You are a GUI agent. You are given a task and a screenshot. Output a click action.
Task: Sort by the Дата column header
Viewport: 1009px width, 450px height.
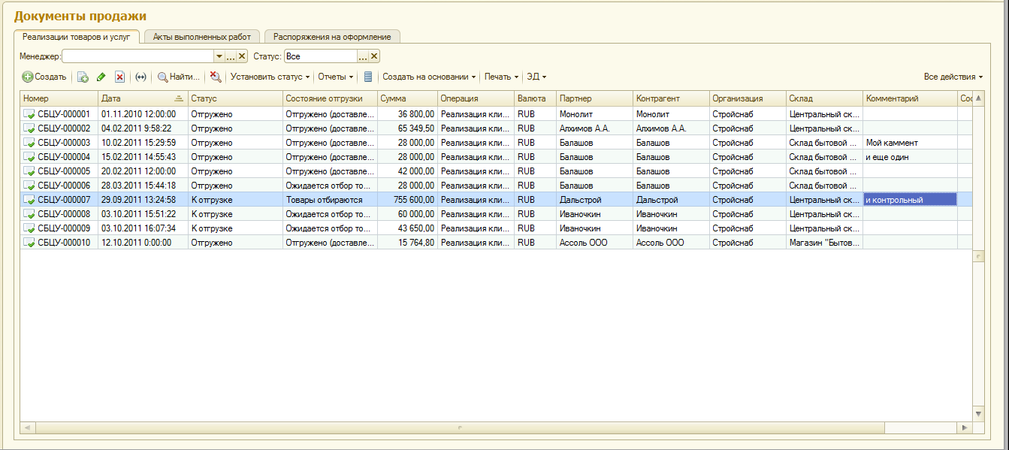[143, 98]
